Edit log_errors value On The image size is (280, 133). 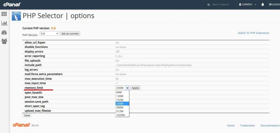[x=117, y=70]
